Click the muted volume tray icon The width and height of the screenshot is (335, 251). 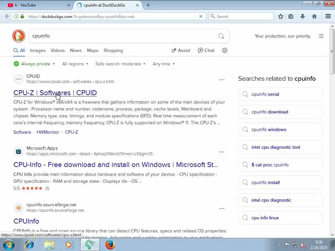303,245
